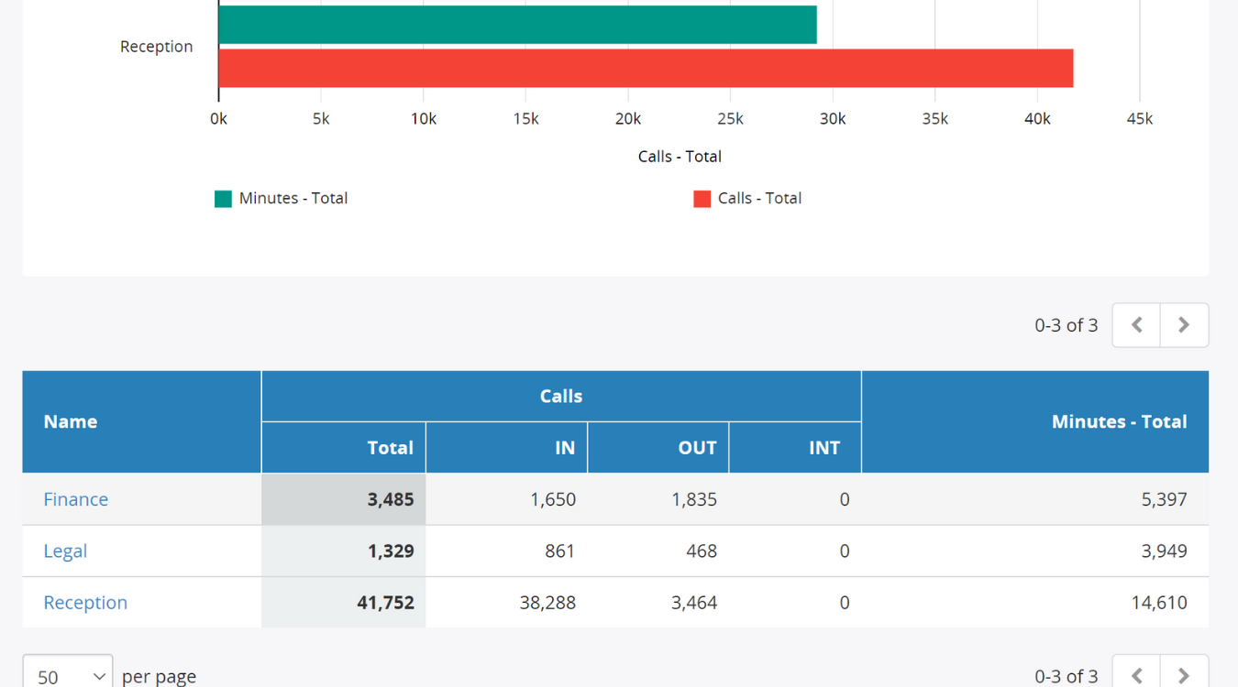Open the Finance link
The image size is (1238, 687).
[76, 499]
